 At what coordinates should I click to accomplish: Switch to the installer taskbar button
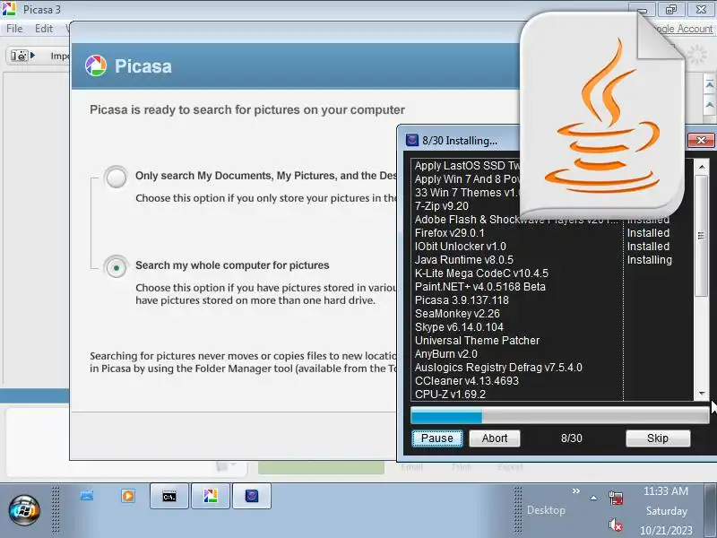252,496
